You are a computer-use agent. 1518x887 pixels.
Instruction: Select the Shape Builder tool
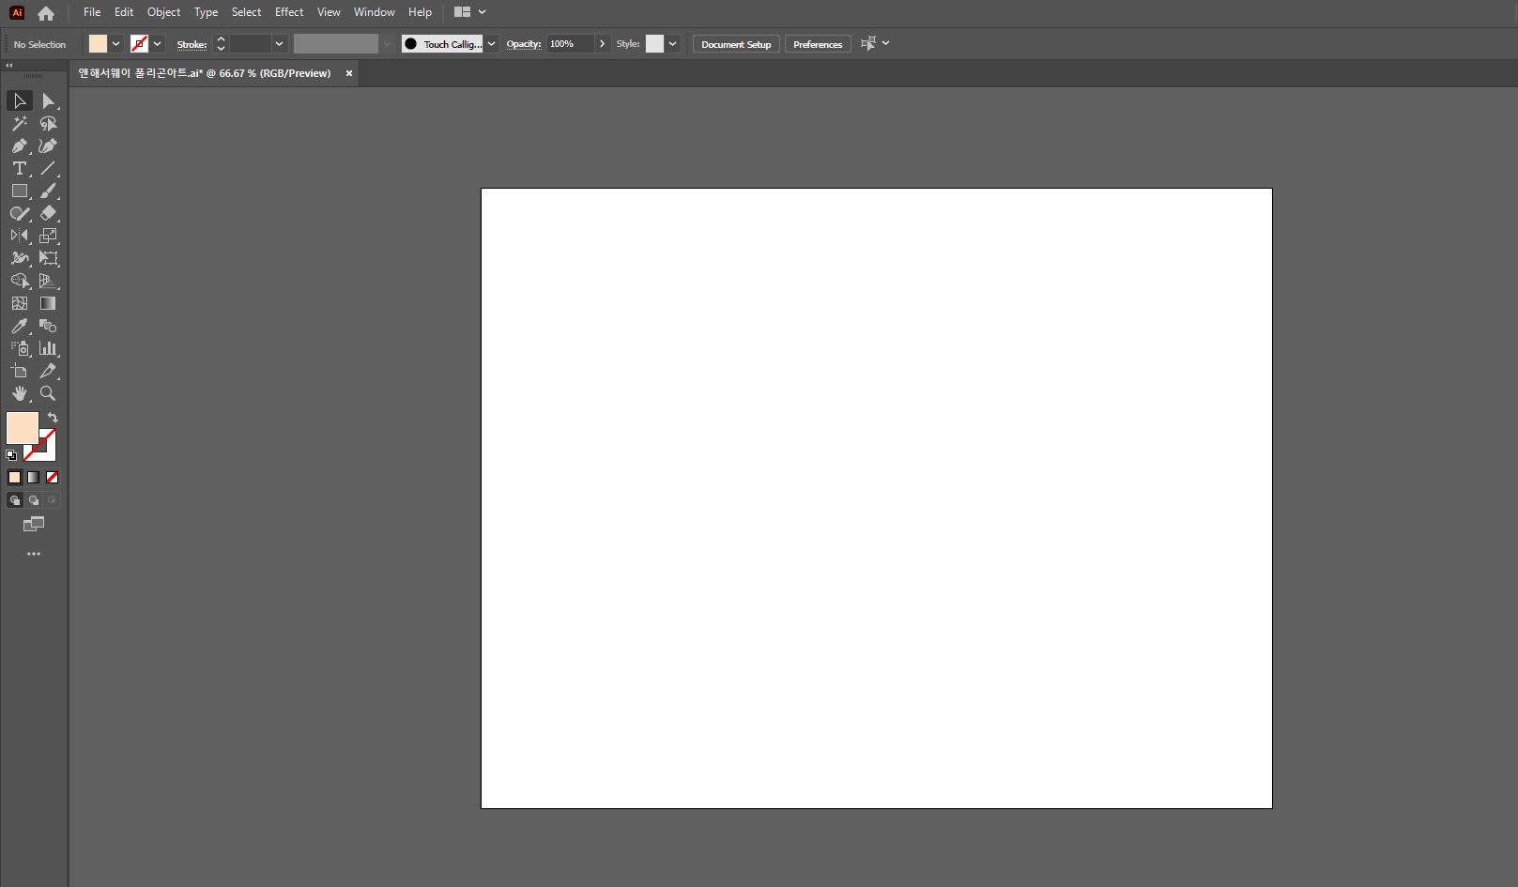[19, 281]
